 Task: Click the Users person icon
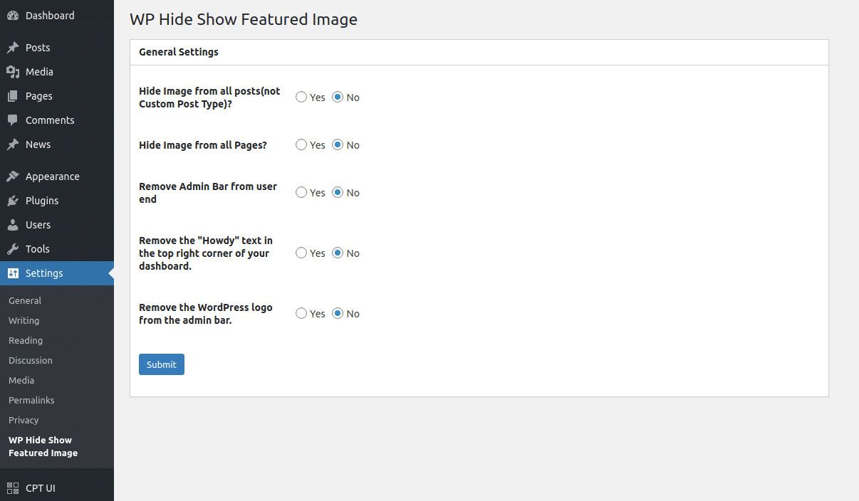(x=13, y=225)
